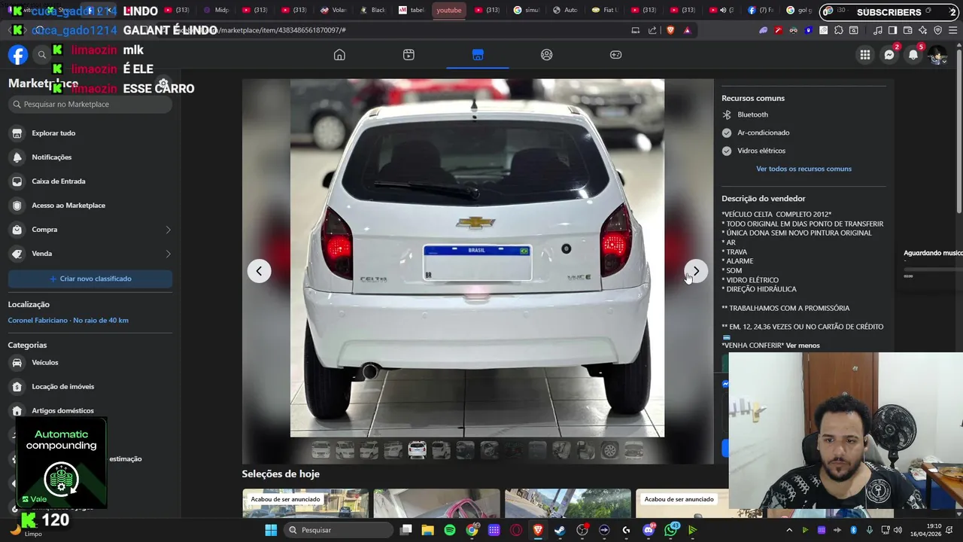This screenshot has height=542, width=963.
Task: Switch to the youtube browser tab
Action: coord(449,11)
